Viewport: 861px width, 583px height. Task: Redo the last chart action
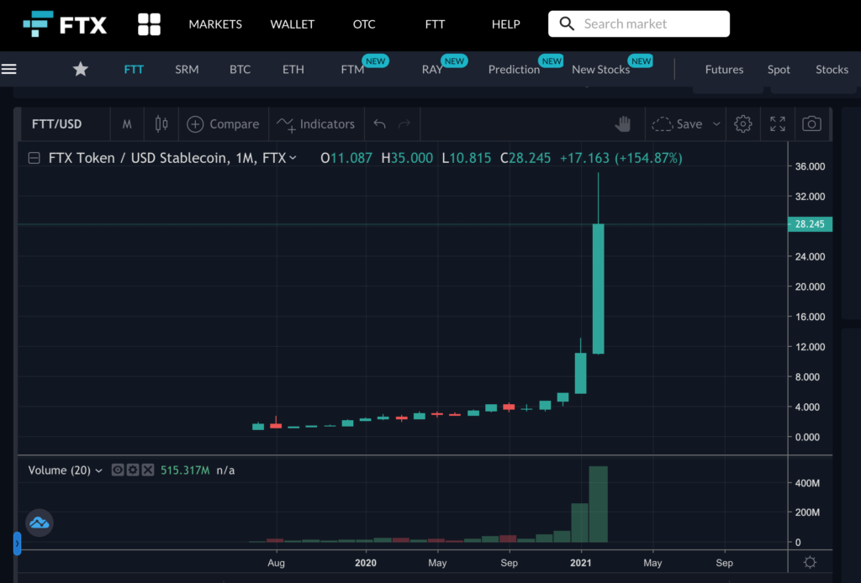point(404,124)
